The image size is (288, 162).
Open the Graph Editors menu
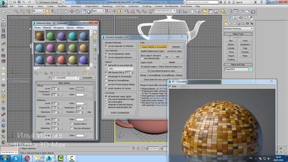tap(92, 6)
